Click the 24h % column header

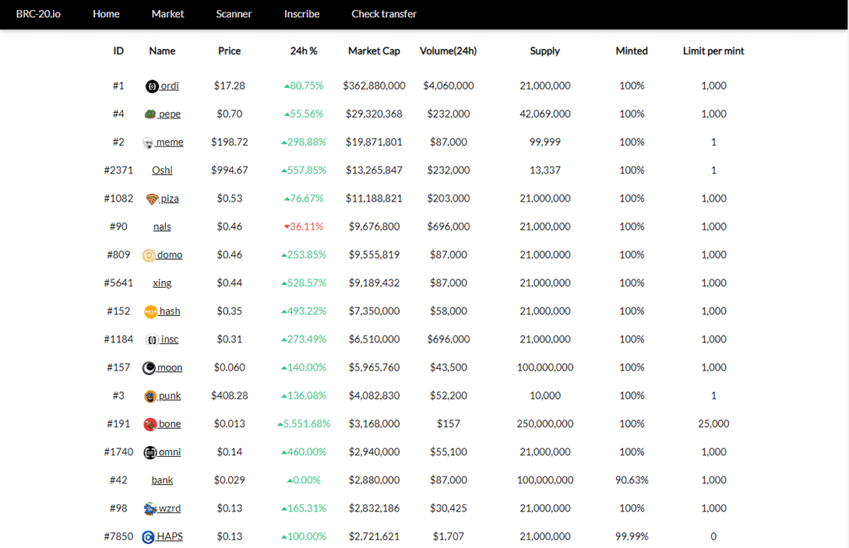(x=303, y=51)
